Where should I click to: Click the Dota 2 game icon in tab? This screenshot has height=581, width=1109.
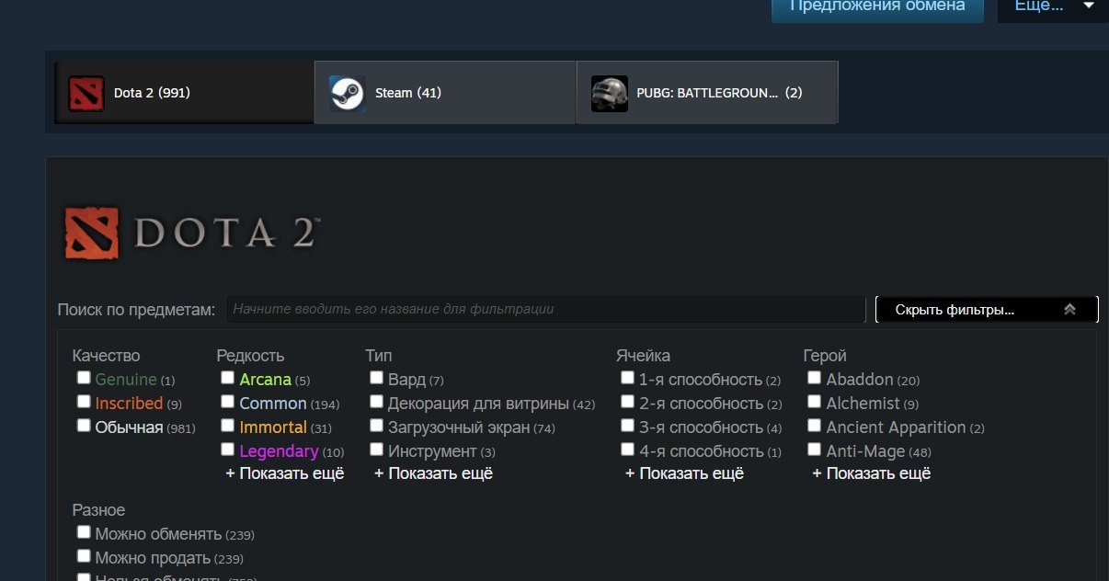(86, 93)
